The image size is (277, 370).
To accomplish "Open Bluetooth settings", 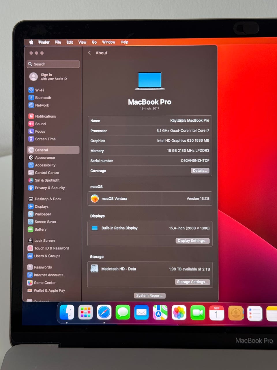I will [x=40, y=98].
